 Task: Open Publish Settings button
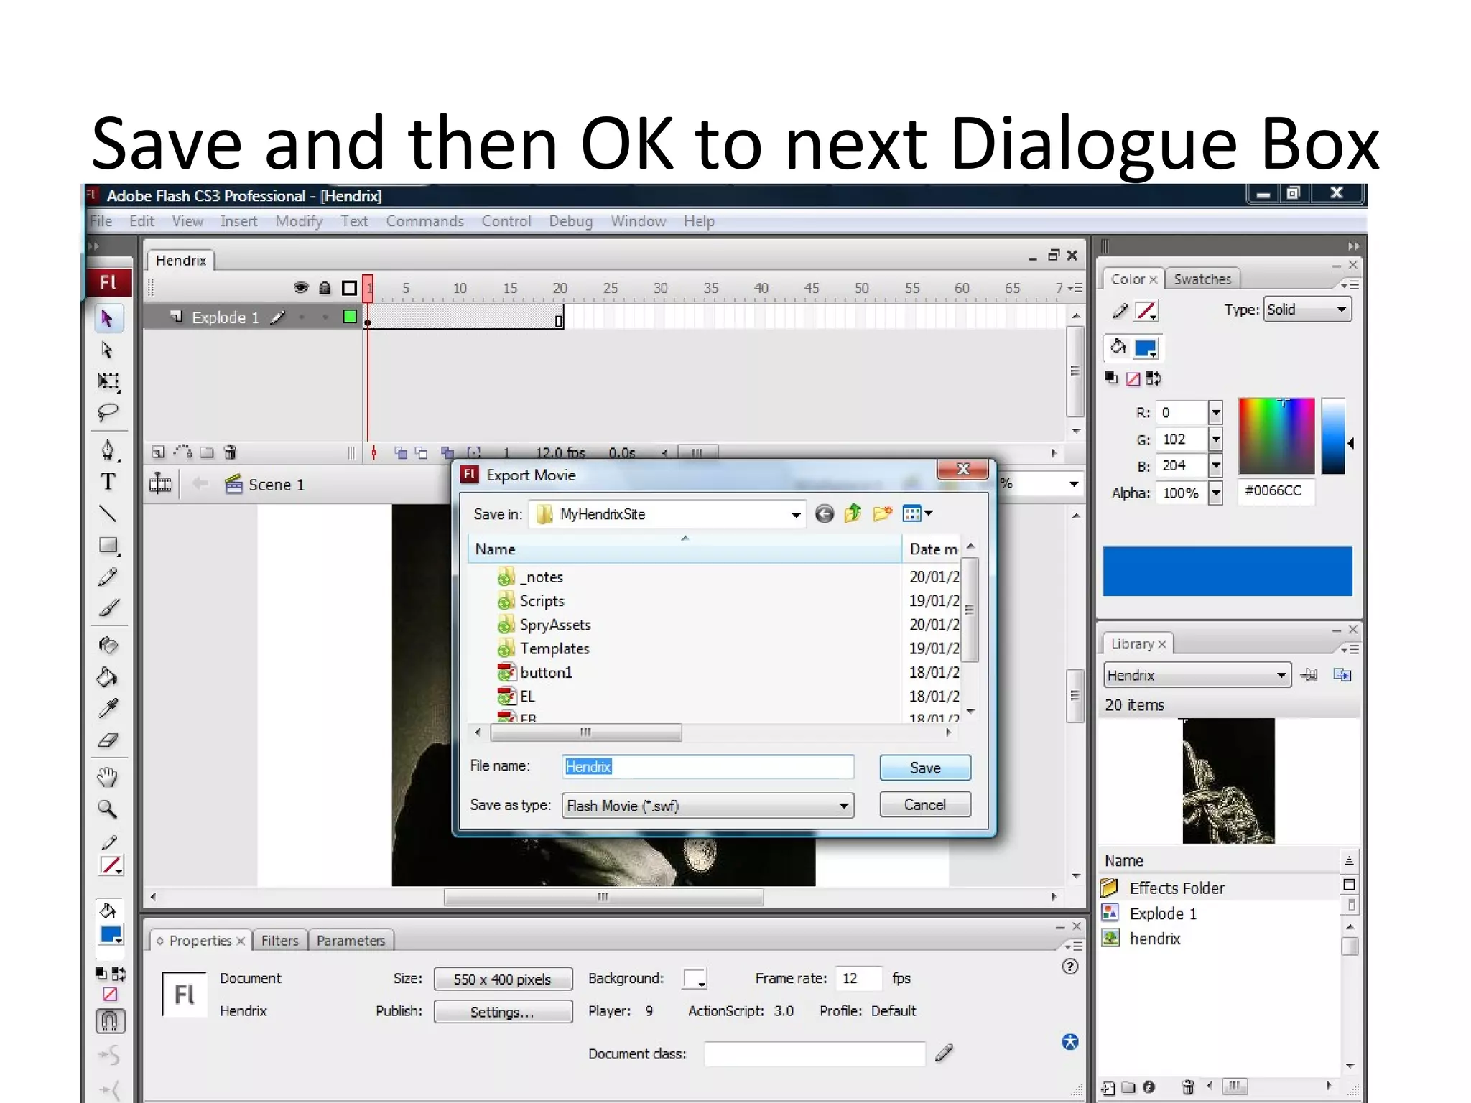coord(503,1012)
